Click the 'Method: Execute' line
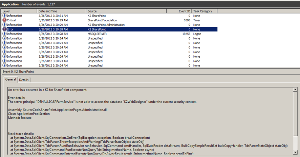 (x=20, y=118)
